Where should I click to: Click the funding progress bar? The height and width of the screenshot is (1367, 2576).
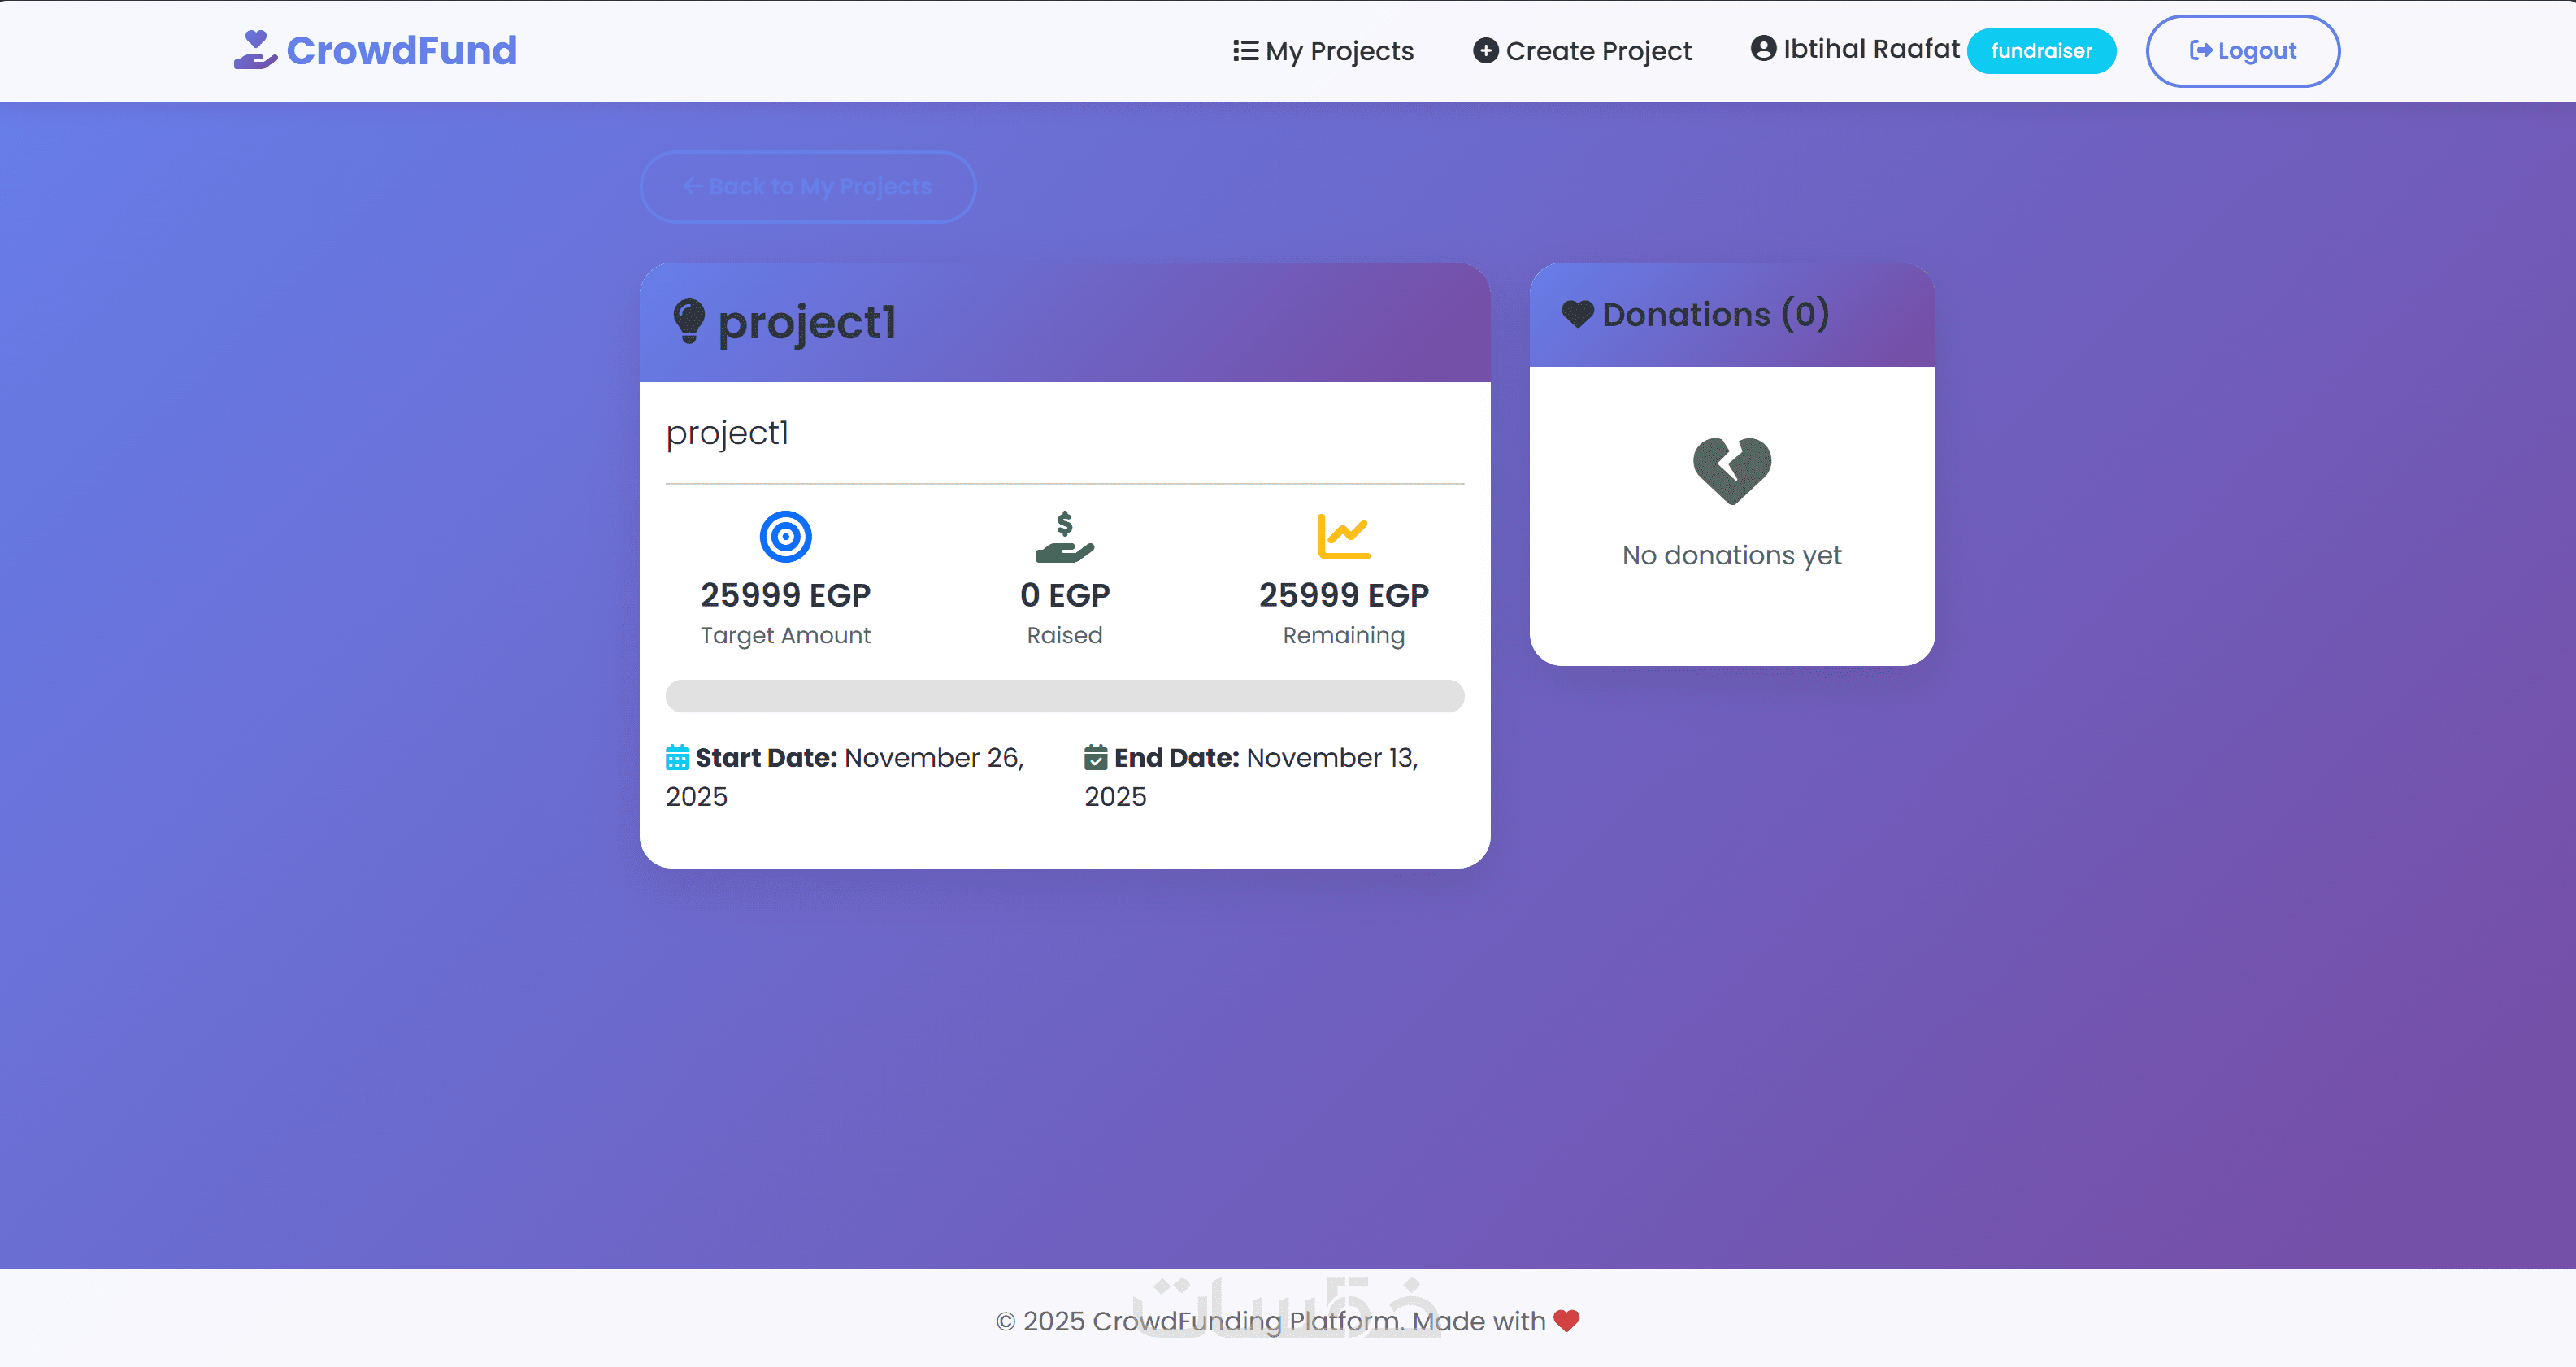[1064, 696]
